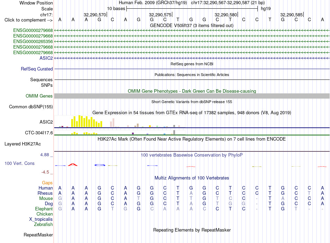Open the 'RefSeq genes from NCBI' track title
Image resolution: width=330 pixels, height=243 pixels.
pos(192,64)
